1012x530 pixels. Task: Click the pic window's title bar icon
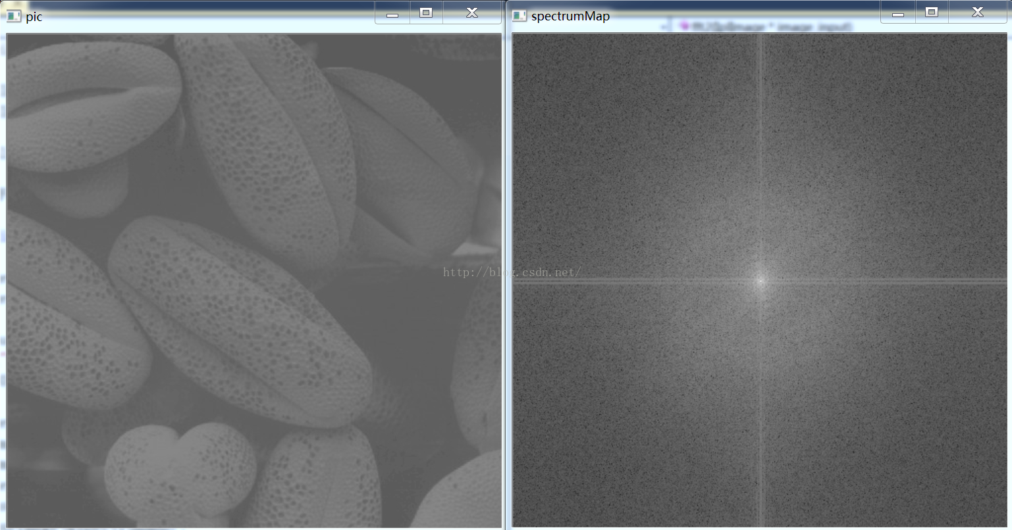coord(14,16)
